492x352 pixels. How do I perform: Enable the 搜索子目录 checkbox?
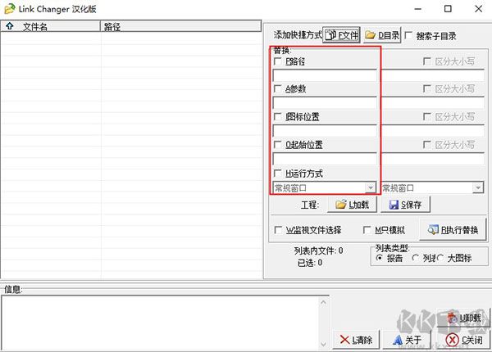[x=408, y=36]
